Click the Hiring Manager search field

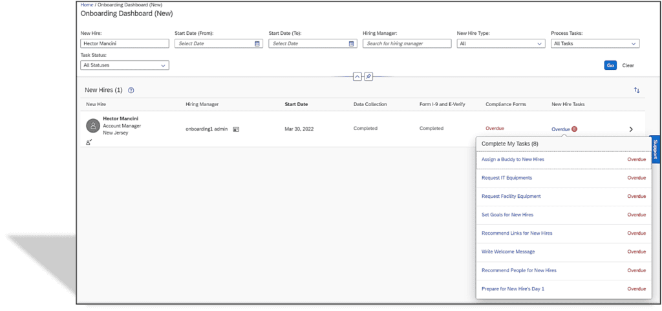[x=407, y=43]
